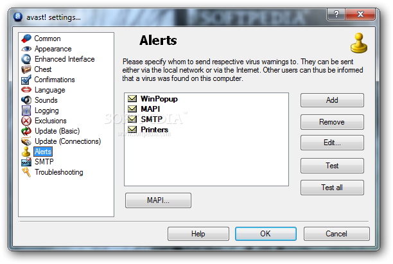Cancel the settings dialog
This screenshot has width=393, height=264.
pyautogui.click(x=336, y=234)
